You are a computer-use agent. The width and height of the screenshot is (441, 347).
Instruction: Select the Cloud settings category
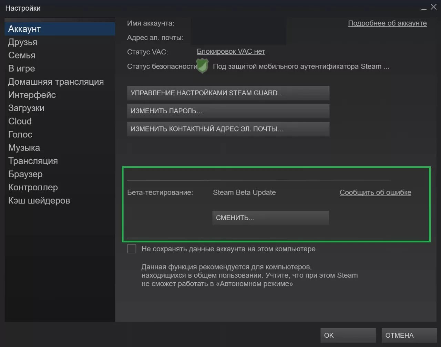pyautogui.click(x=20, y=121)
